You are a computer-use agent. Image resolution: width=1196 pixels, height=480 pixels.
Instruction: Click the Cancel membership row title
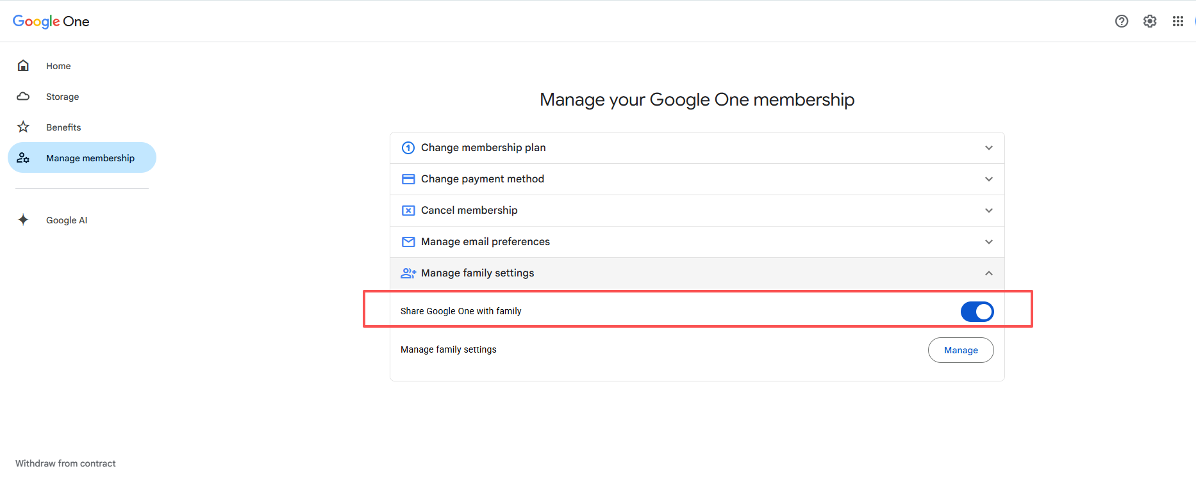(x=469, y=210)
